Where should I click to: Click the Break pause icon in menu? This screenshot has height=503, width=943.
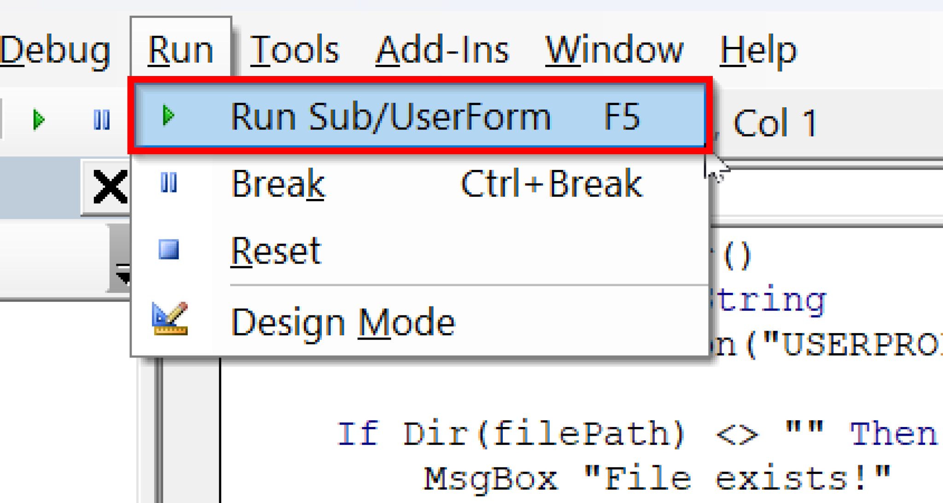pos(169,183)
